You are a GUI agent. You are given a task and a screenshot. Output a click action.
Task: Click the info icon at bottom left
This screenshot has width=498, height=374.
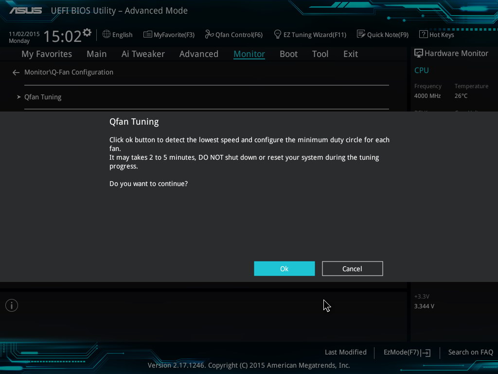click(12, 305)
